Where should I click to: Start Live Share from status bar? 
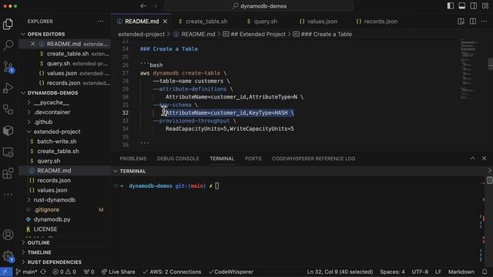(118, 272)
